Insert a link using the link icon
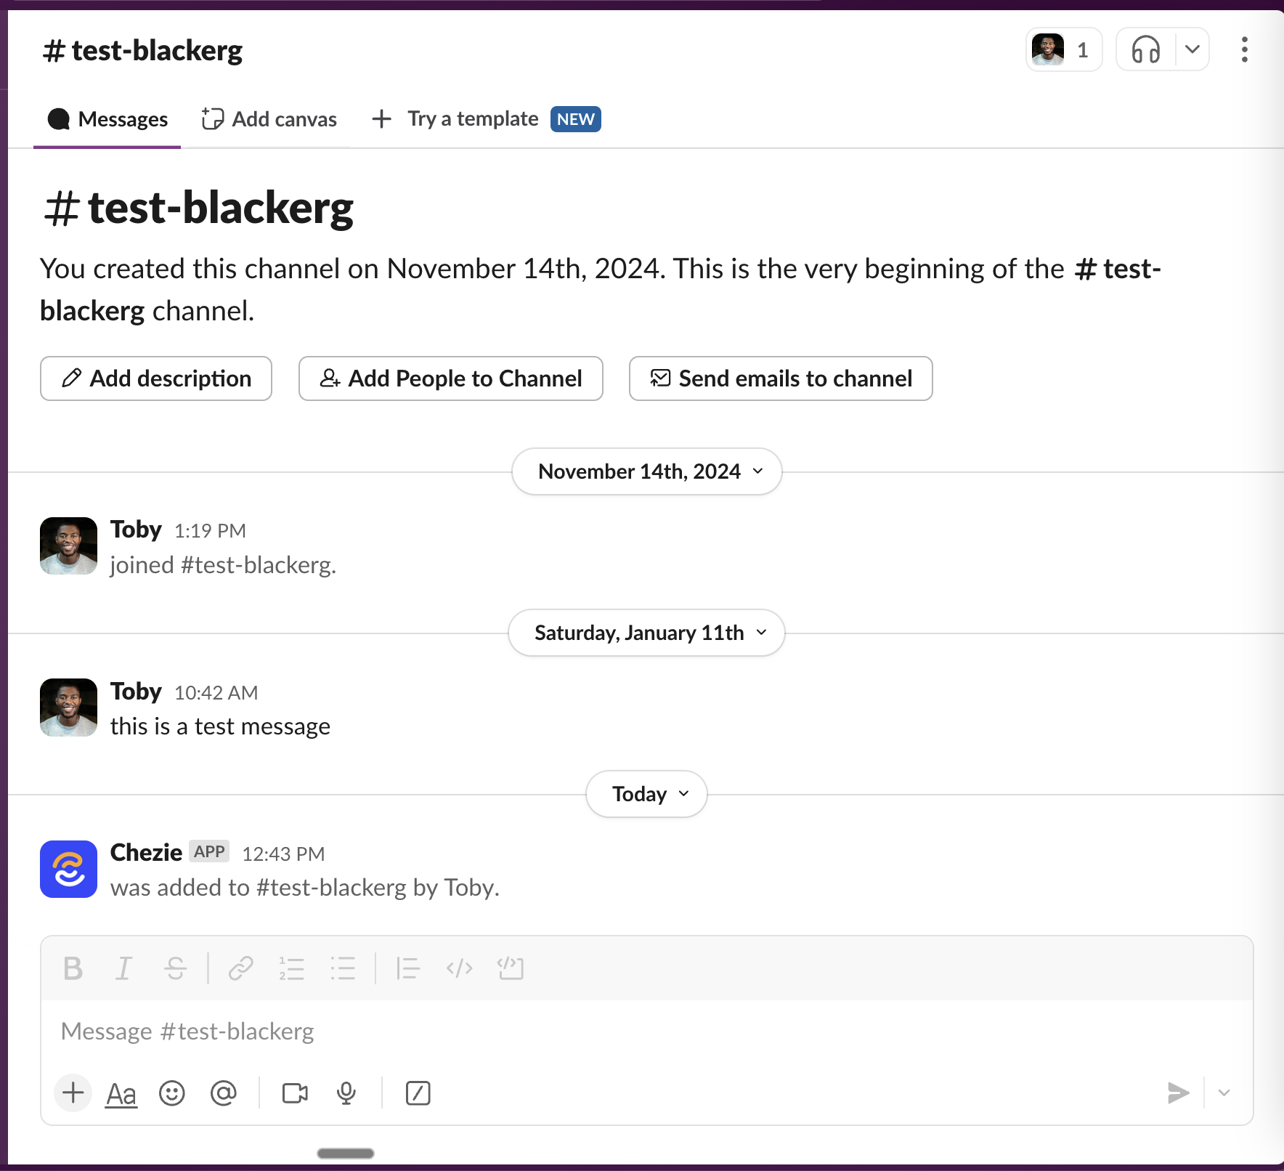 tap(240, 968)
